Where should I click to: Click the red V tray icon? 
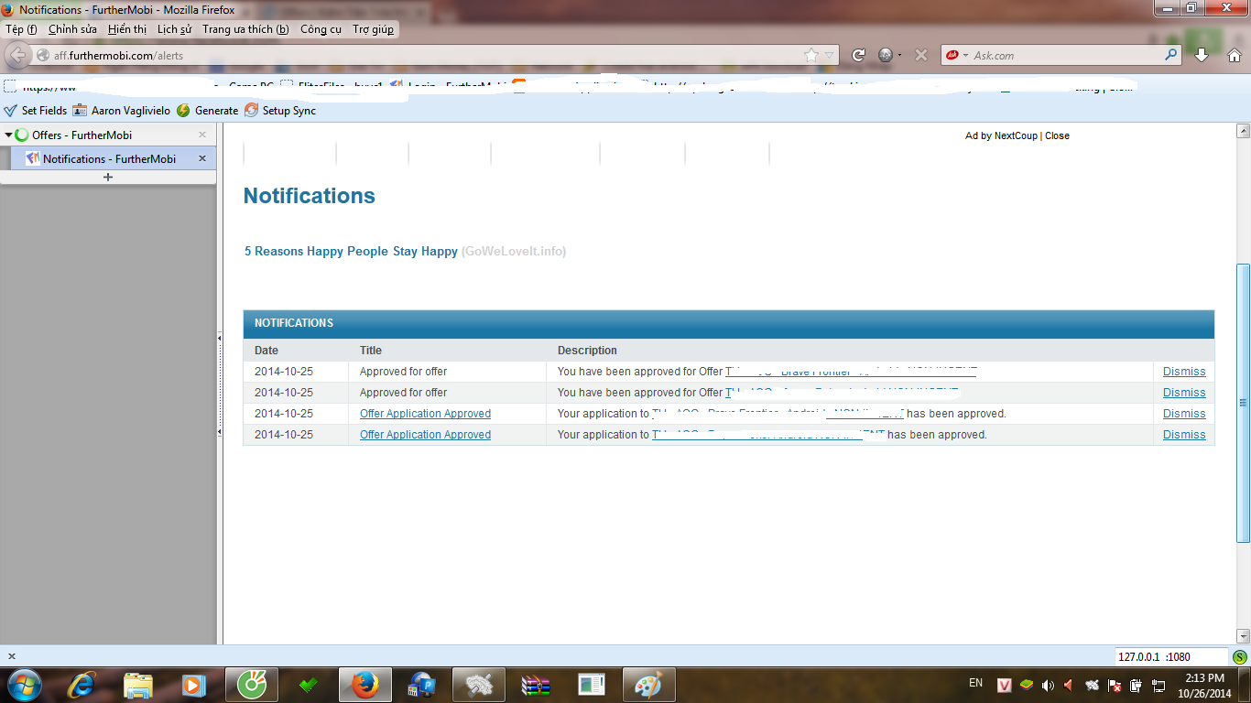pyautogui.click(x=1005, y=685)
